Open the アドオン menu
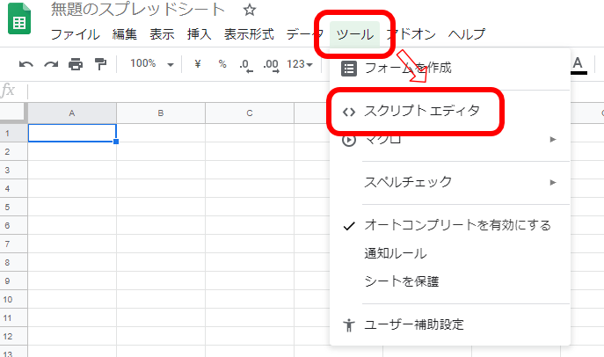The height and width of the screenshot is (357, 604). (x=411, y=34)
